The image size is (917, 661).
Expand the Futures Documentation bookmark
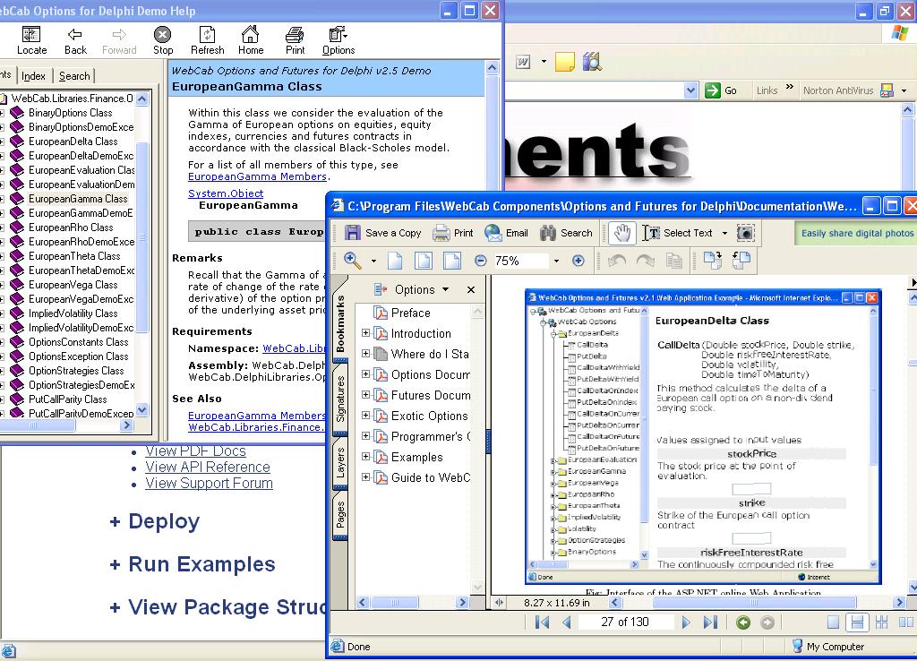(365, 395)
